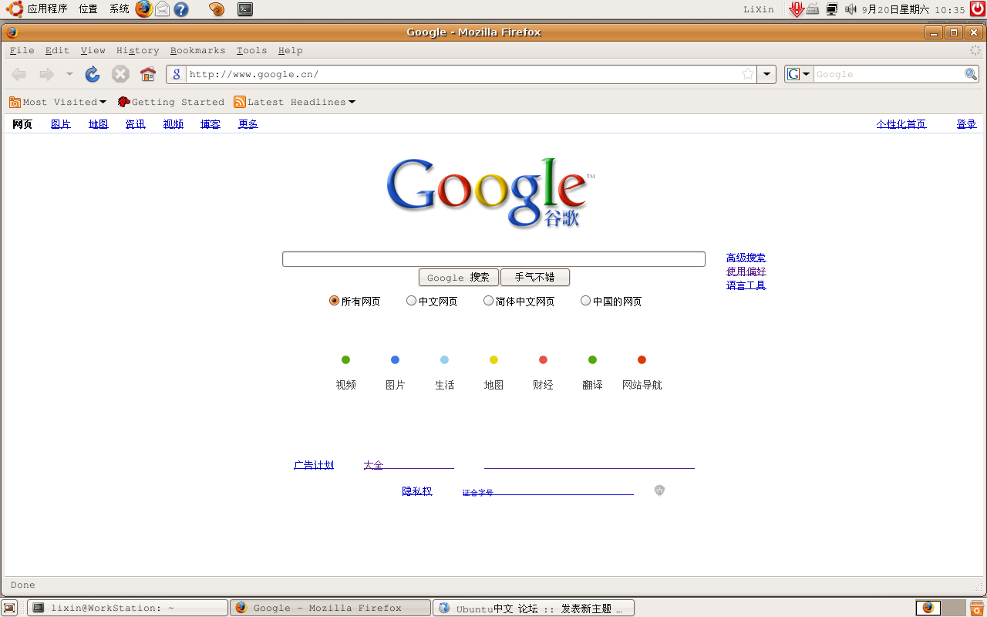
Task: Click the orange snail shell panel icon
Action: coord(217,9)
